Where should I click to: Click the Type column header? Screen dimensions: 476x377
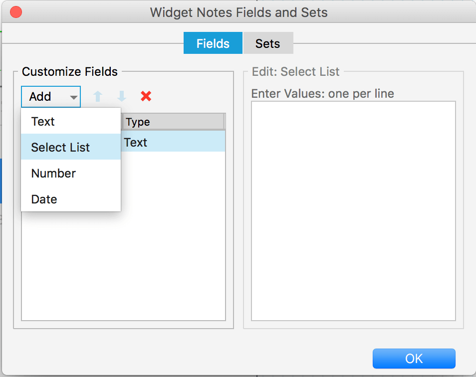point(173,122)
